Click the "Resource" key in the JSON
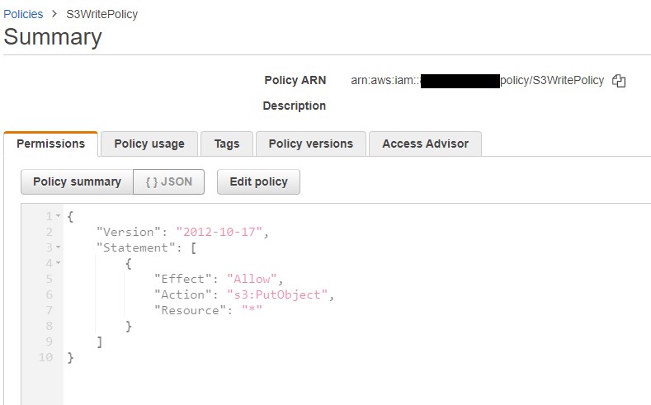 tap(190, 310)
